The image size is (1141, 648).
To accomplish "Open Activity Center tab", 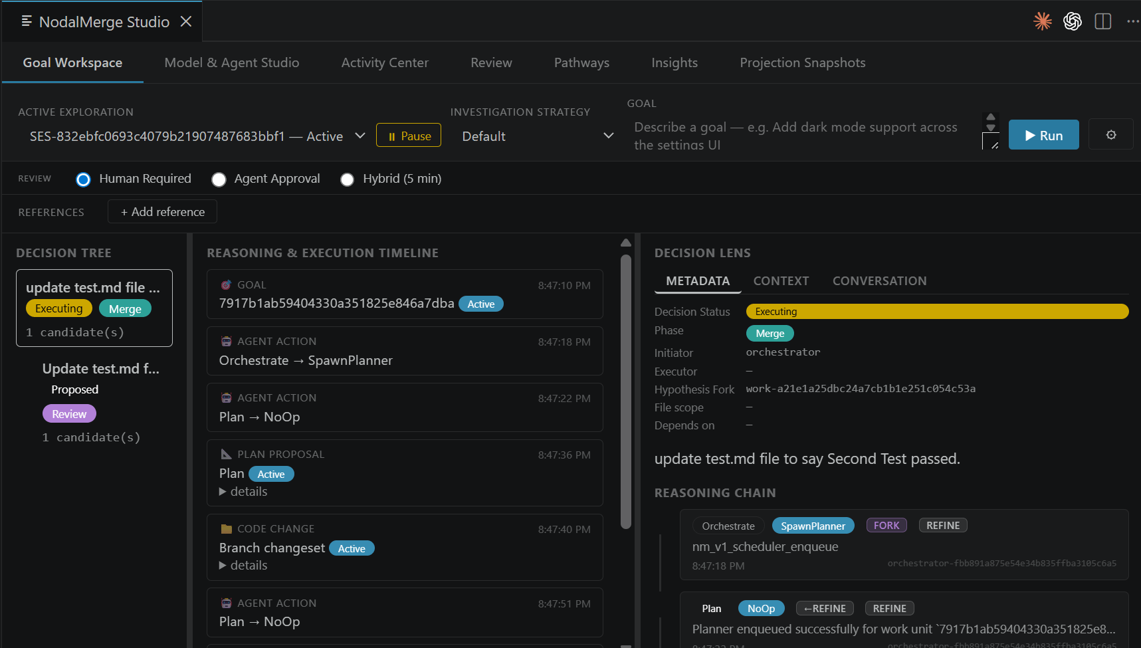I will pos(385,62).
